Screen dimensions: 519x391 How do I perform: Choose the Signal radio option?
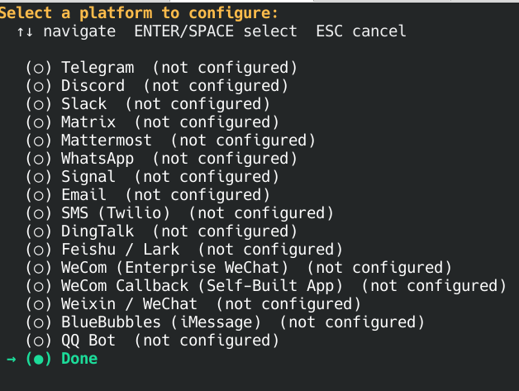coord(39,177)
